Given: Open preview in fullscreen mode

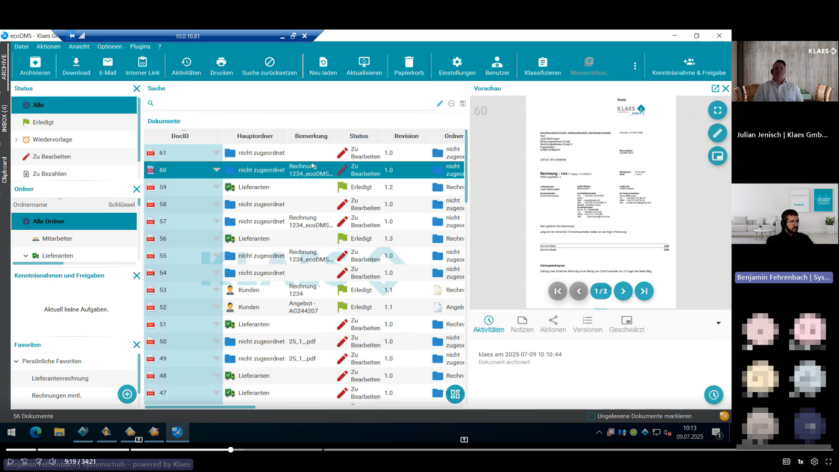Looking at the screenshot, I should (x=717, y=110).
